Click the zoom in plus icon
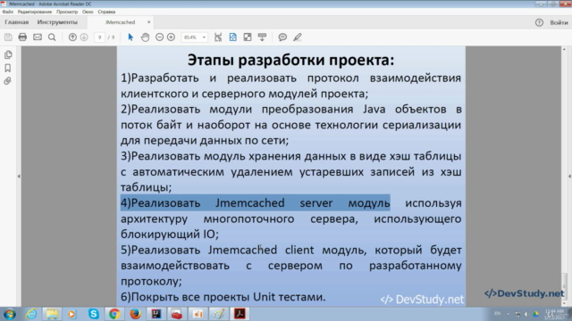Screen dimensions: 572x321 [x=171, y=37]
